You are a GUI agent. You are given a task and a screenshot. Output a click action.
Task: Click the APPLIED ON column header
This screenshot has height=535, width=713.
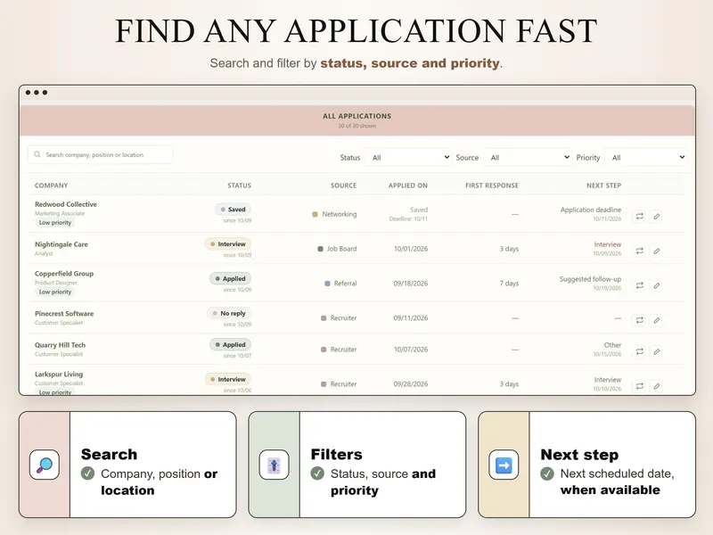click(x=408, y=185)
